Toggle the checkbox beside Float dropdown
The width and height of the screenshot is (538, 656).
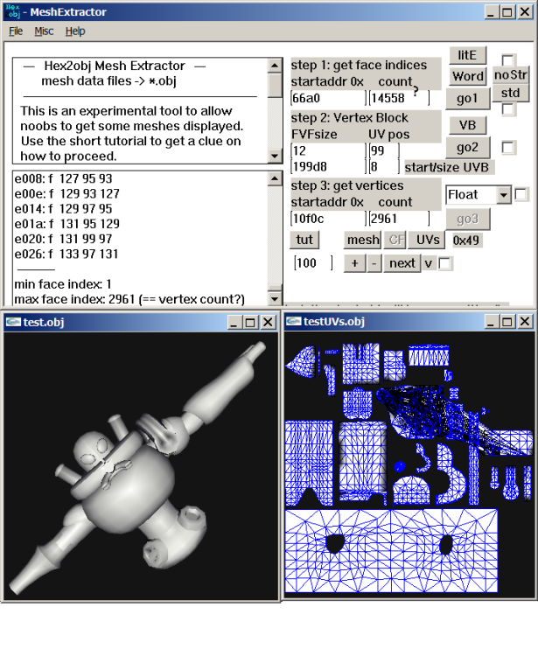[x=521, y=194]
